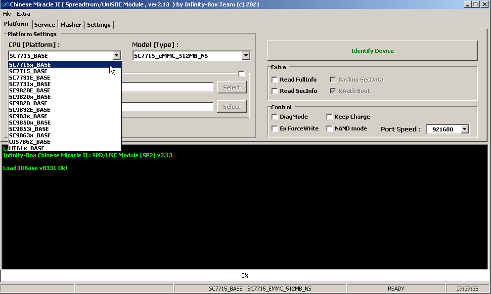Choose SC9863x_BASE in the platform dropdown
Viewport: 491px width, 294px height.
[30, 135]
